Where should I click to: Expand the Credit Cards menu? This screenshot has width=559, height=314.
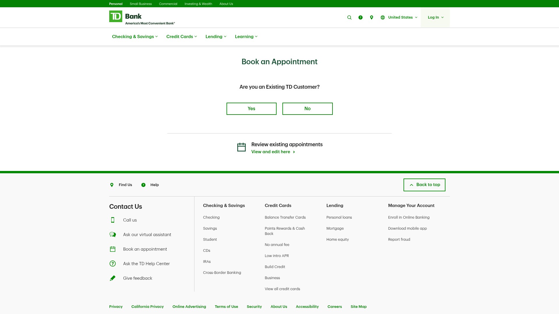click(x=182, y=37)
